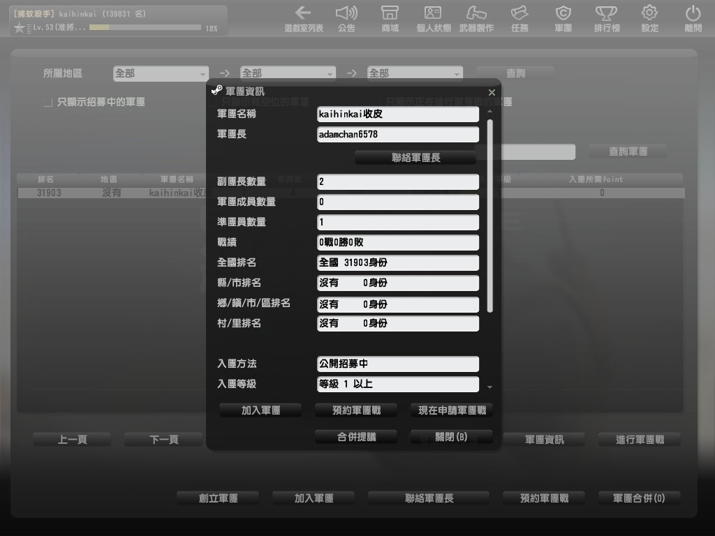
Task: Open 設定 gear settings
Action: (x=649, y=18)
